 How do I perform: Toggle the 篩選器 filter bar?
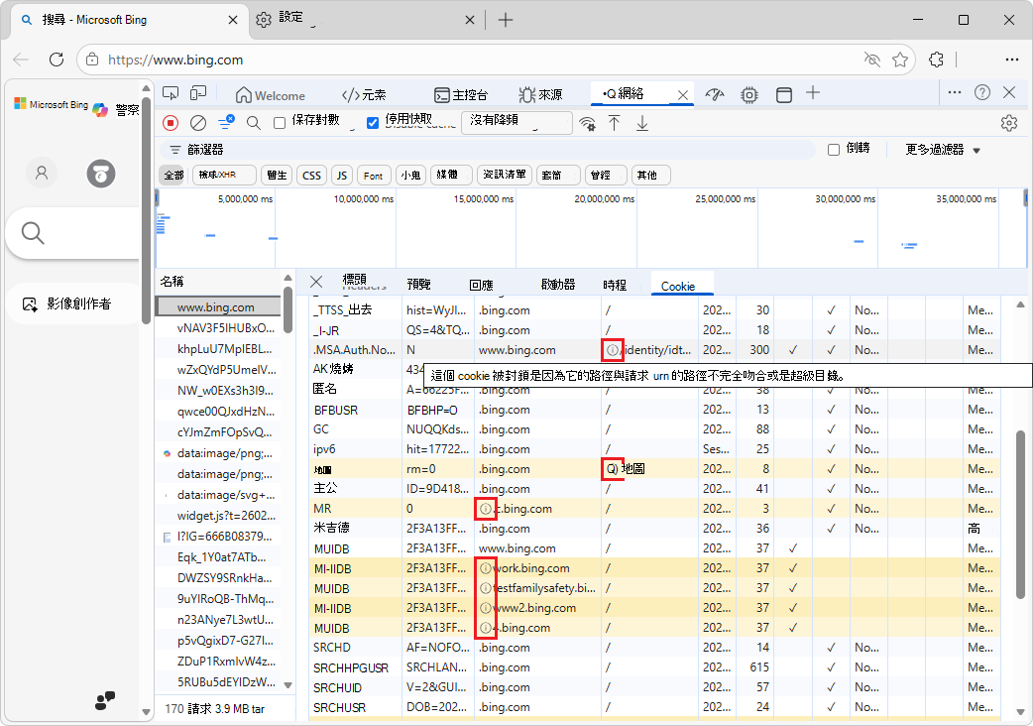[224, 122]
